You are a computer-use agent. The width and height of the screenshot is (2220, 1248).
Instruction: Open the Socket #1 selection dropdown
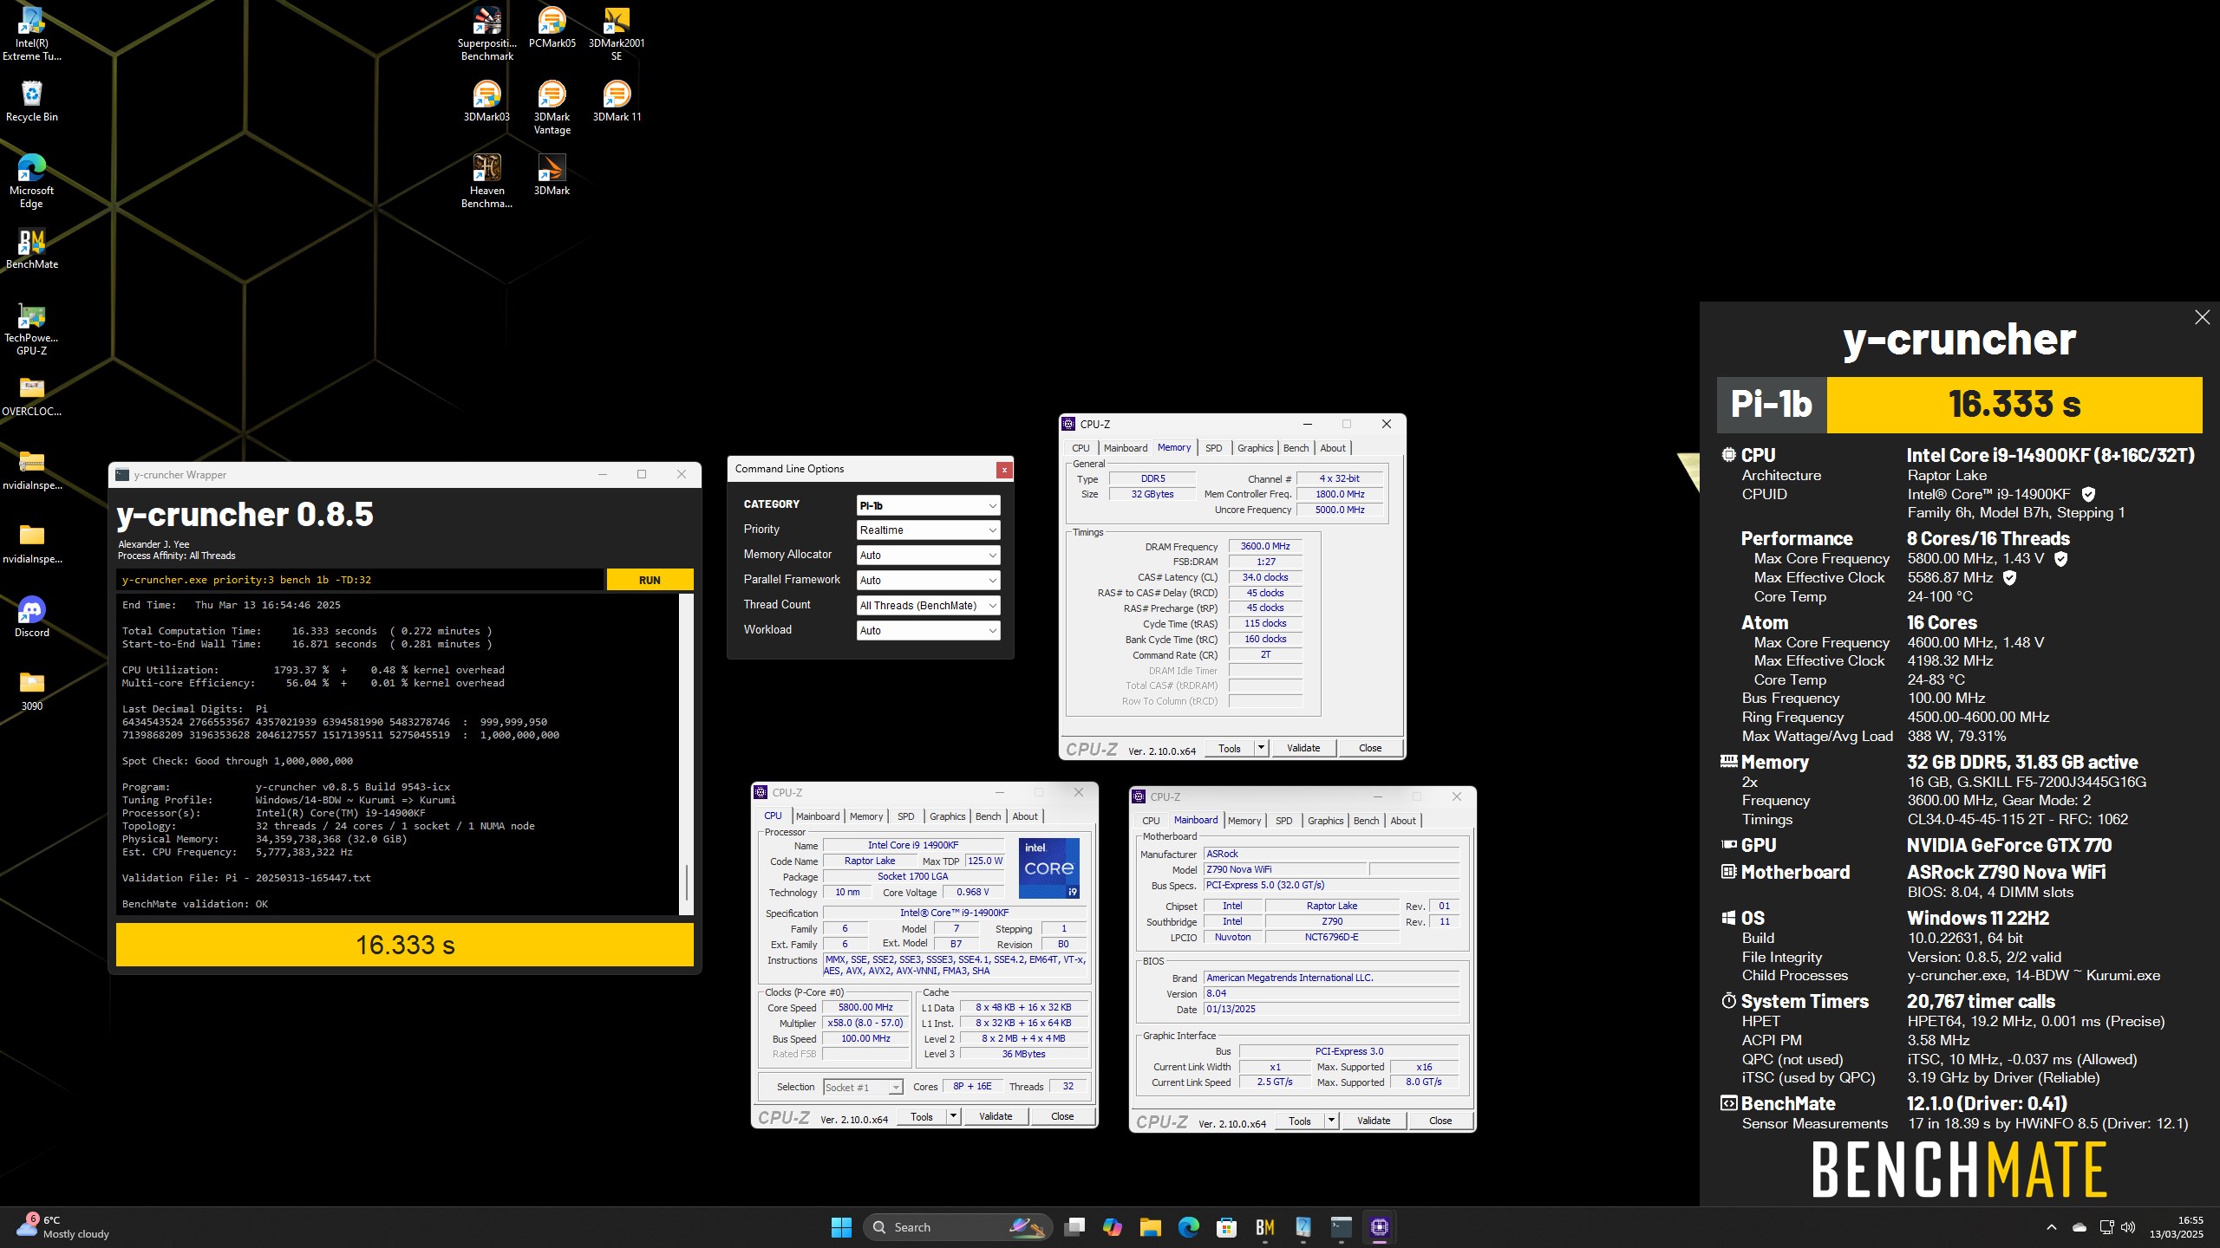coord(863,1087)
